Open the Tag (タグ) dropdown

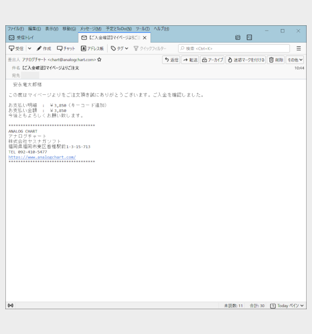coord(119,48)
